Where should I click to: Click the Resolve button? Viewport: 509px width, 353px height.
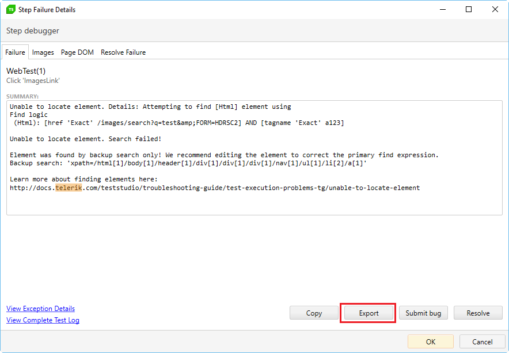coord(478,313)
